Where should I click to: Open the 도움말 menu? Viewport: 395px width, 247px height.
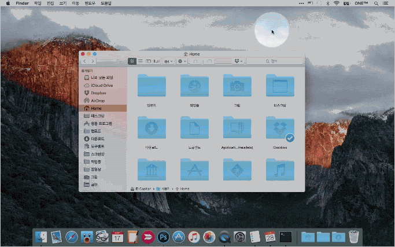106,3
